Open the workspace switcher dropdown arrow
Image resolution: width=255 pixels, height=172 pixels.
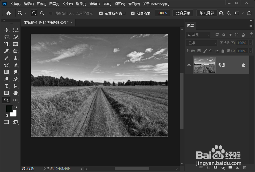click(243, 13)
